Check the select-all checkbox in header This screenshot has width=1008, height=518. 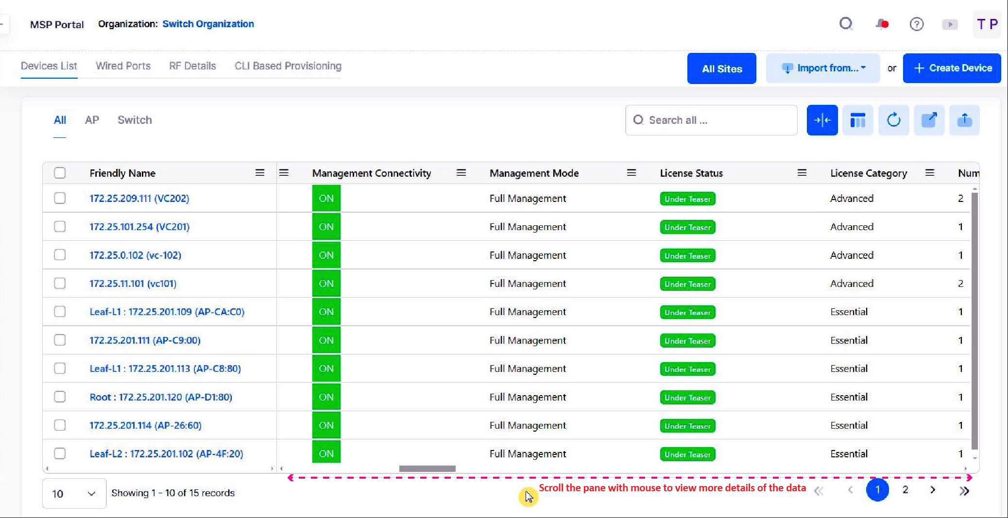click(x=60, y=173)
